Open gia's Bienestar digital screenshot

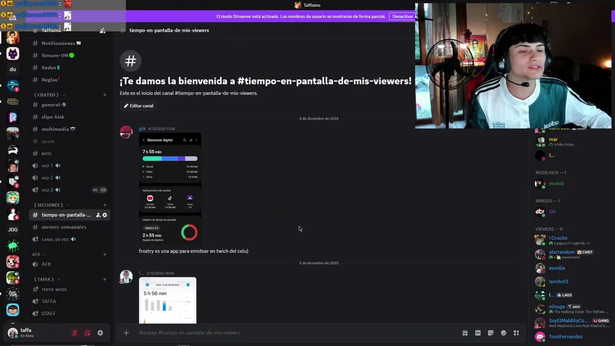point(170,188)
